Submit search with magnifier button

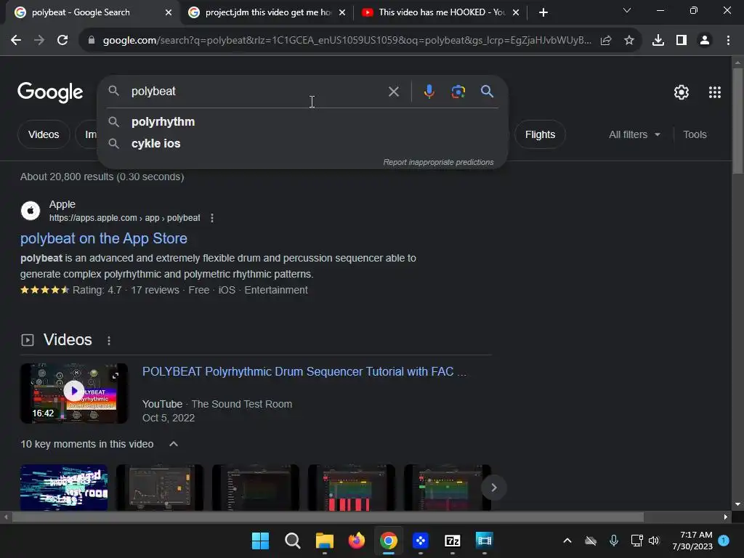point(488,92)
